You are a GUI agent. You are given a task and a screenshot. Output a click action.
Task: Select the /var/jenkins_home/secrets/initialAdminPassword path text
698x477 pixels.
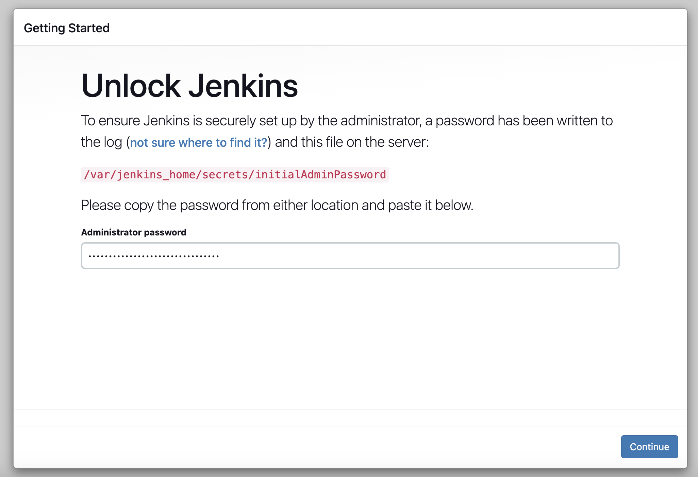(x=235, y=175)
